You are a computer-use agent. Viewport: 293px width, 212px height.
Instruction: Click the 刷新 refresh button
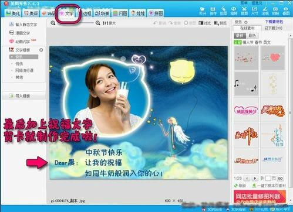[240, 185]
